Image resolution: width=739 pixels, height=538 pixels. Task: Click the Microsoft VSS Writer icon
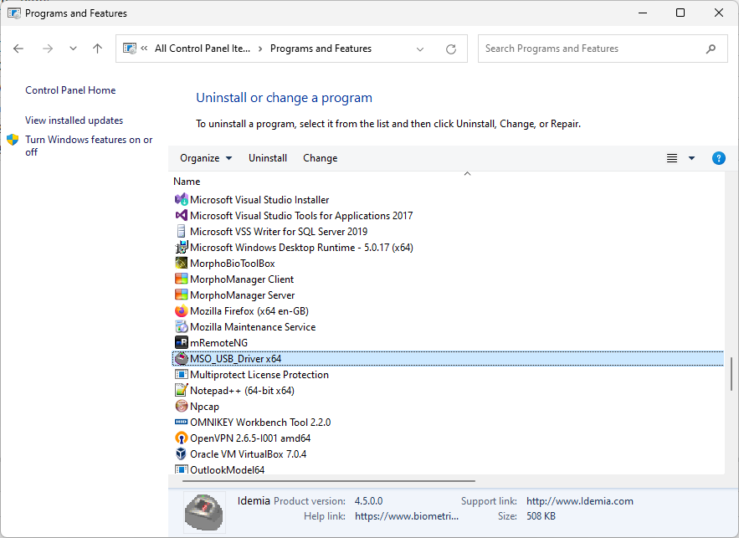click(x=182, y=231)
